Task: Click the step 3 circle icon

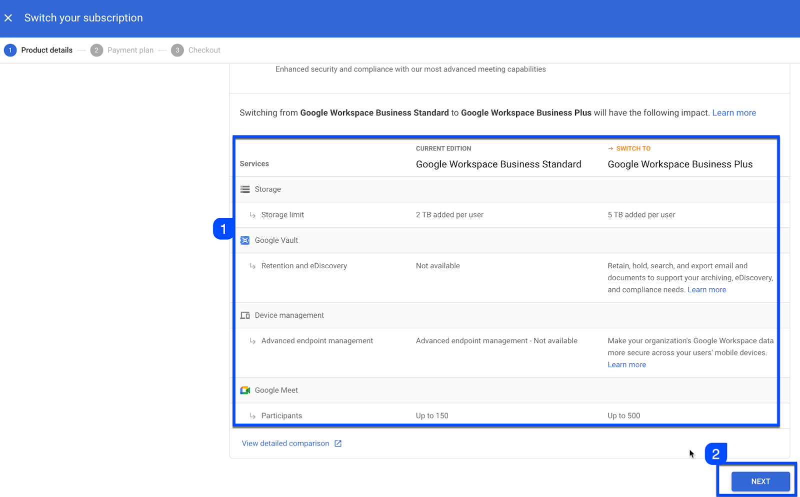Action: click(x=177, y=50)
